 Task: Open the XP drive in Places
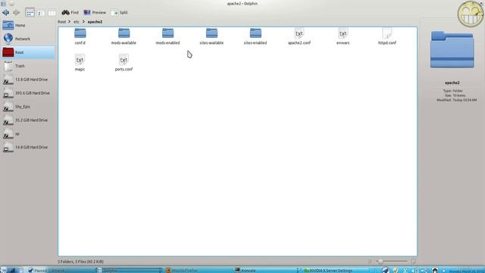pyautogui.click(x=28, y=133)
